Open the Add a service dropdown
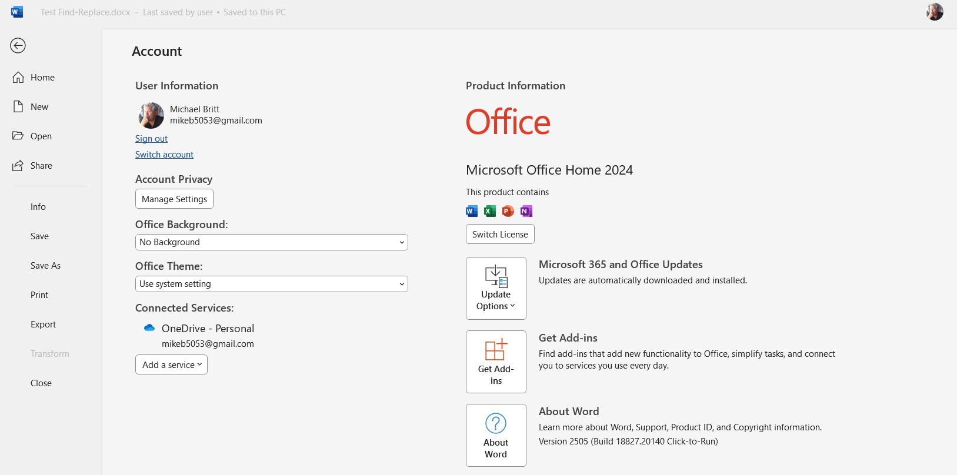957x475 pixels. tap(171, 364)
